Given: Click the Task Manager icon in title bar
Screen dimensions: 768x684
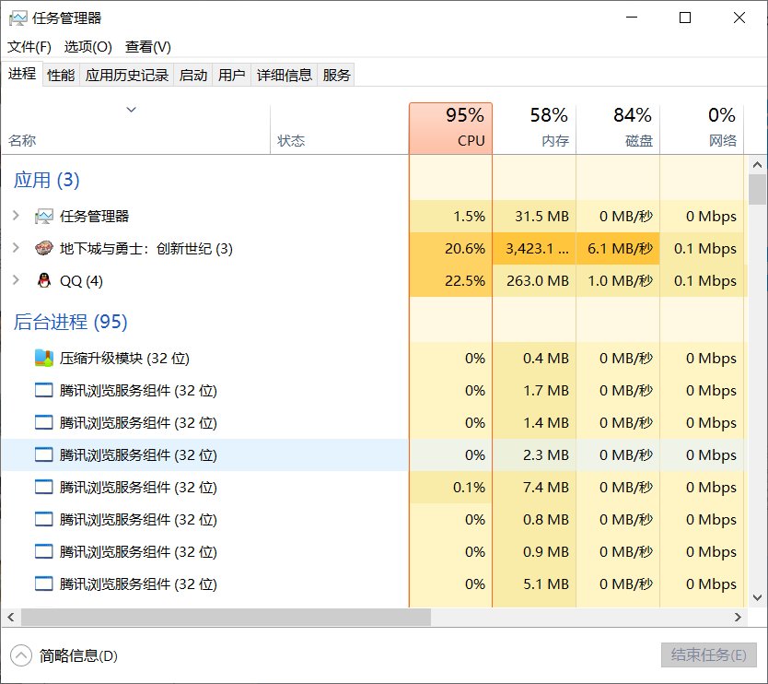Looking at the screenshot, I should tap(17, 17).
